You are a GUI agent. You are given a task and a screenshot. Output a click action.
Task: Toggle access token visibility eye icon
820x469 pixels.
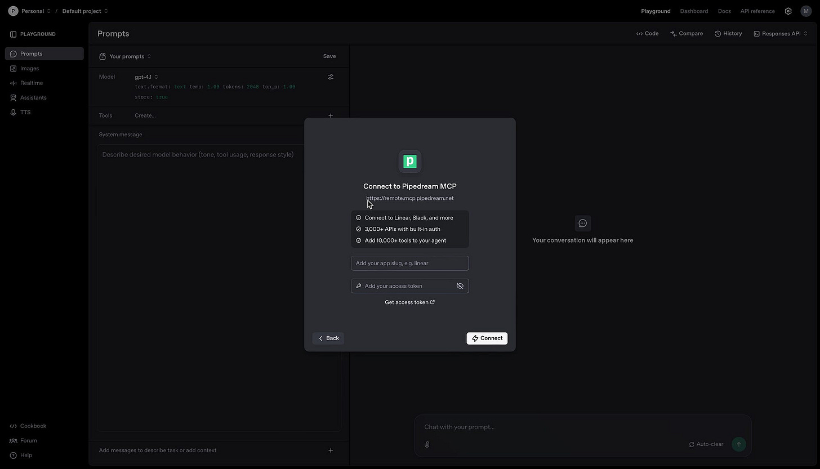point(460,286)
